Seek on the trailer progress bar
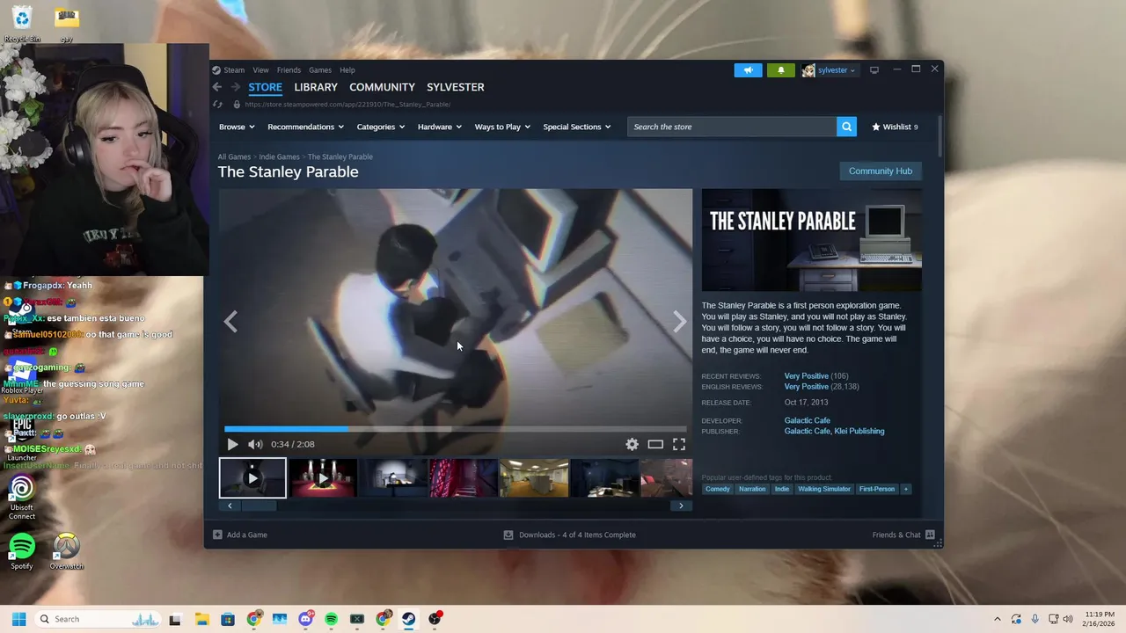 (x=455, y=429)
